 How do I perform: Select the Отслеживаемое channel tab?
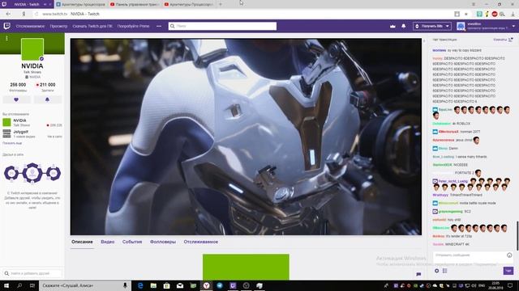201,242
